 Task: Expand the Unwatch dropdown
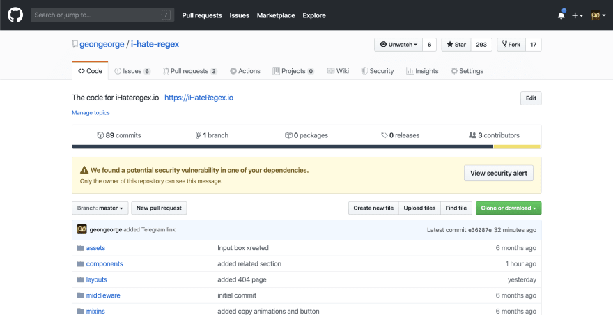398,45
